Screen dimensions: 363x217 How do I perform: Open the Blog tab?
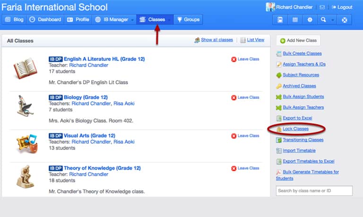point(14,20)
